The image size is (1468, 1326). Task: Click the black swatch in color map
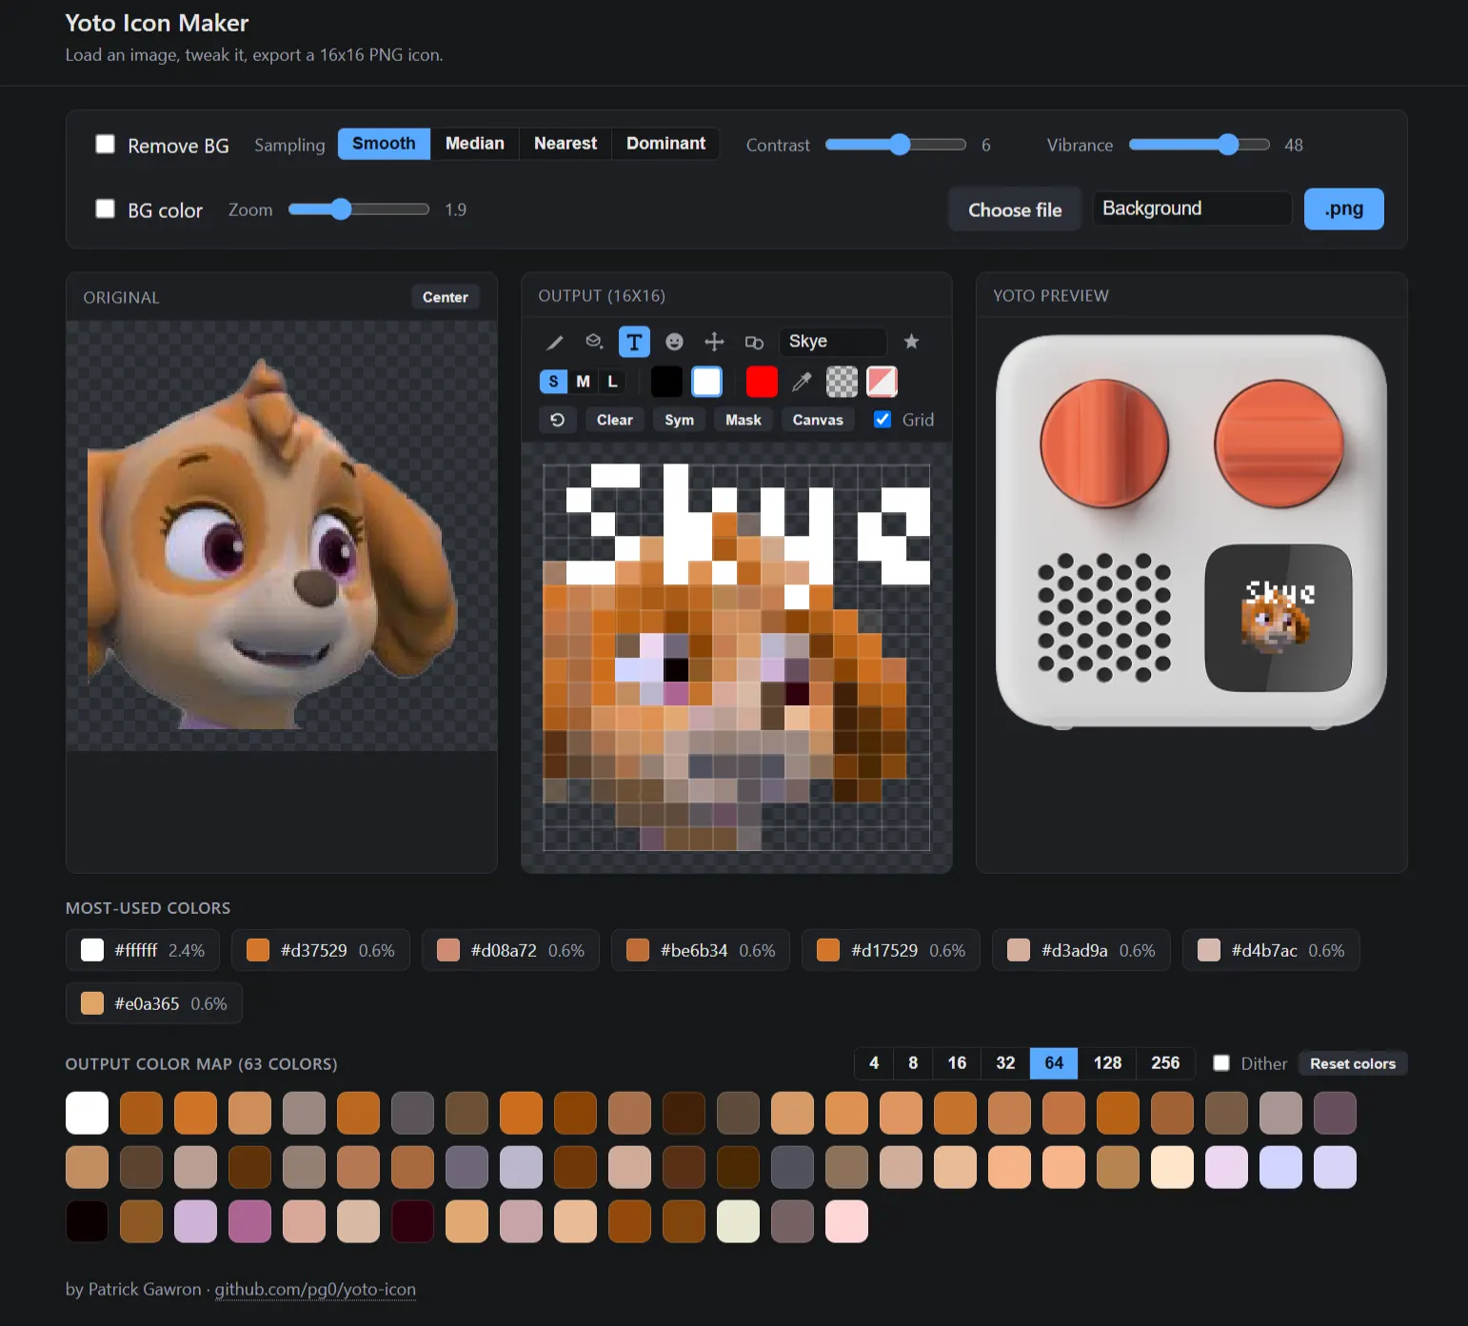(x=87, y=1221)
